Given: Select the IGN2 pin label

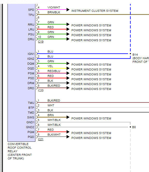Looking at the screenshot, I should tap(31, 59).
